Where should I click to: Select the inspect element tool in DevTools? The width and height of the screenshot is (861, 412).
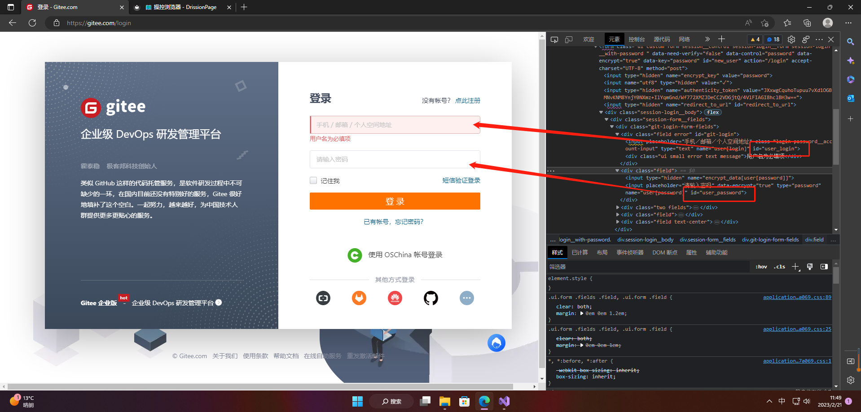pos(554,39)
